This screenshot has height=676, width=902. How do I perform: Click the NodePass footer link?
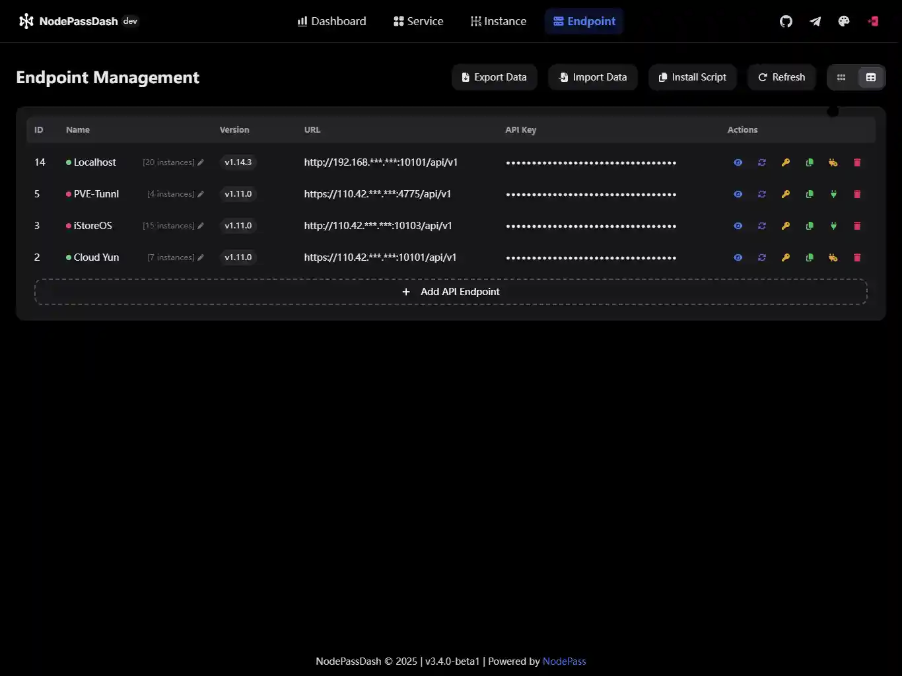565,661
